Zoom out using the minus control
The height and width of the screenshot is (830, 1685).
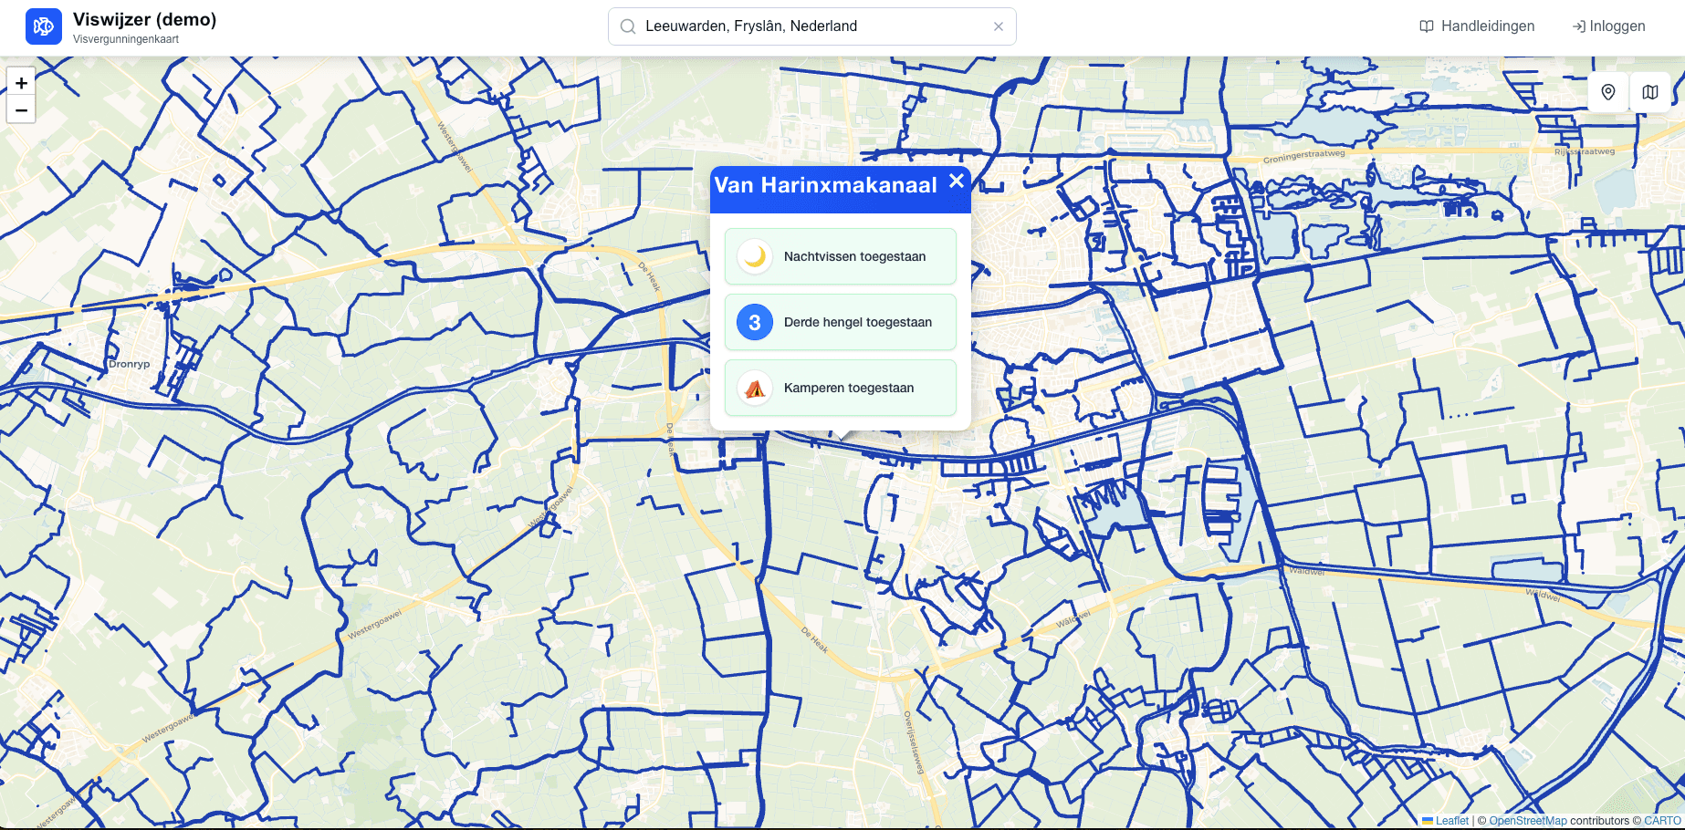point(20,109)
